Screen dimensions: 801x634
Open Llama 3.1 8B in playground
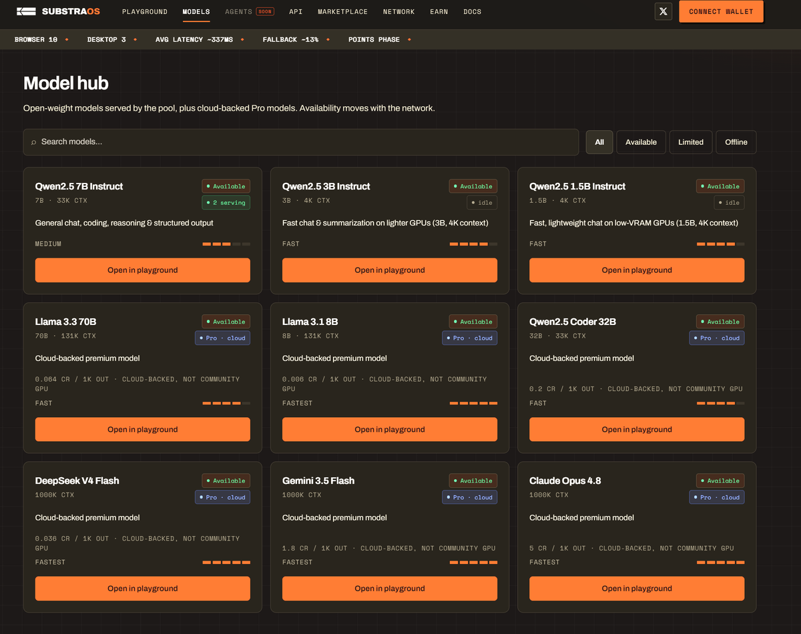(390, 430)
